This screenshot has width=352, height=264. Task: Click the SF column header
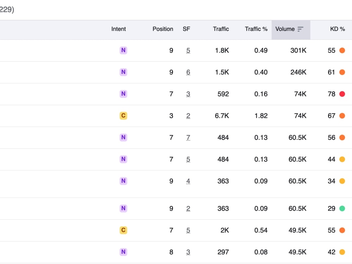pos(186,29)
